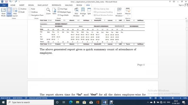The width and height of the screenshot is (188, 105).
Task: Switch to Read Mode from status bar
Action: click(150, 98)
